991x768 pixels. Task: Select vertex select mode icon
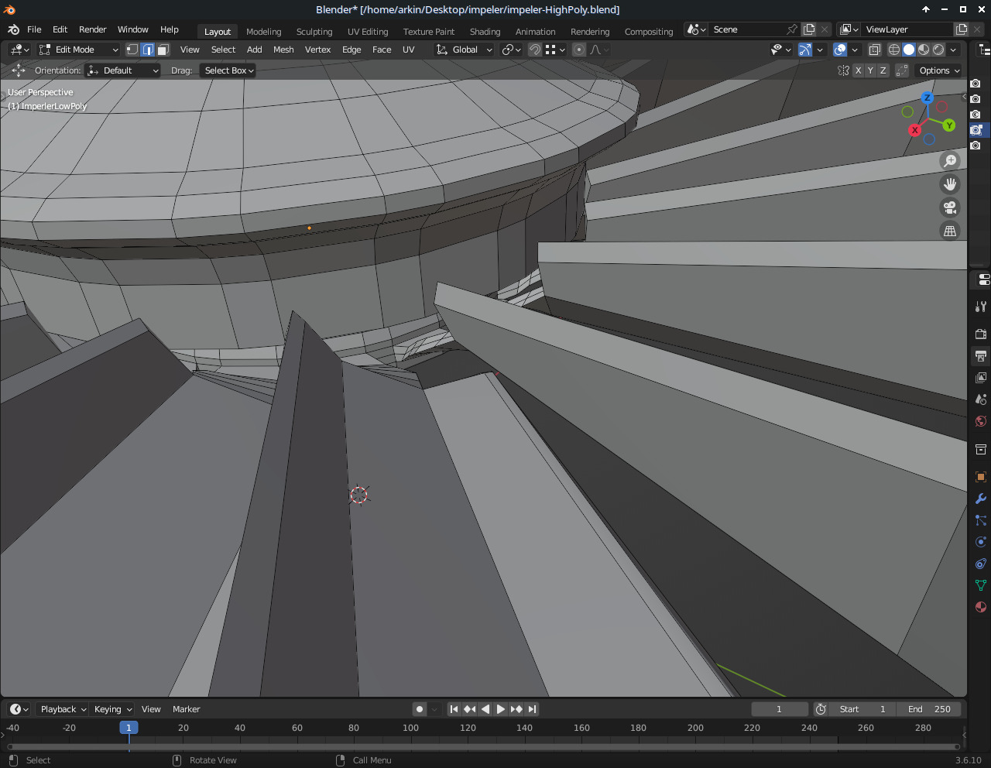[x=132, y=50]
